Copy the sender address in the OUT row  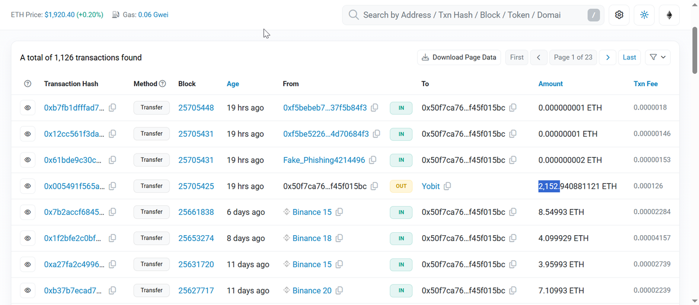pyautogui.click(x=375, y=186)
